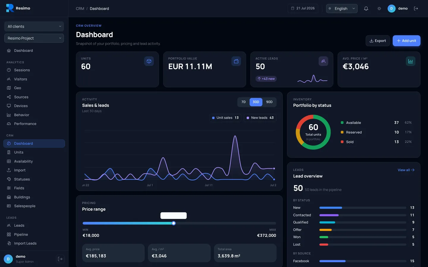Toggle Unit sales series in chart legend

225,118
